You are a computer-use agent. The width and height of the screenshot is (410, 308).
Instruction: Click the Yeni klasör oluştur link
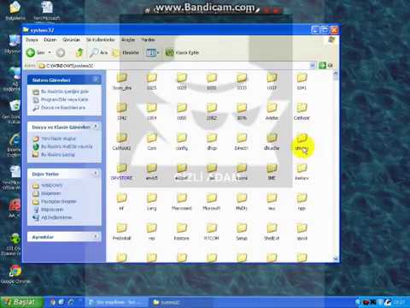[58, 139]
